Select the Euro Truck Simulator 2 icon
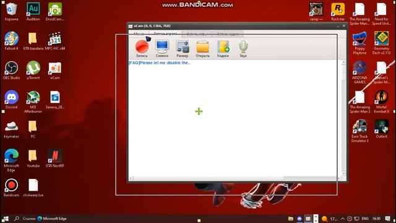Viewport: 396px width, 223px height. [x=359, y=131]
